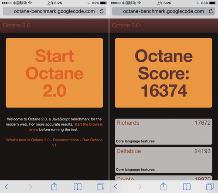Reload page in left Safari screen
The image size is (218, 193).
tap(102, 11)
